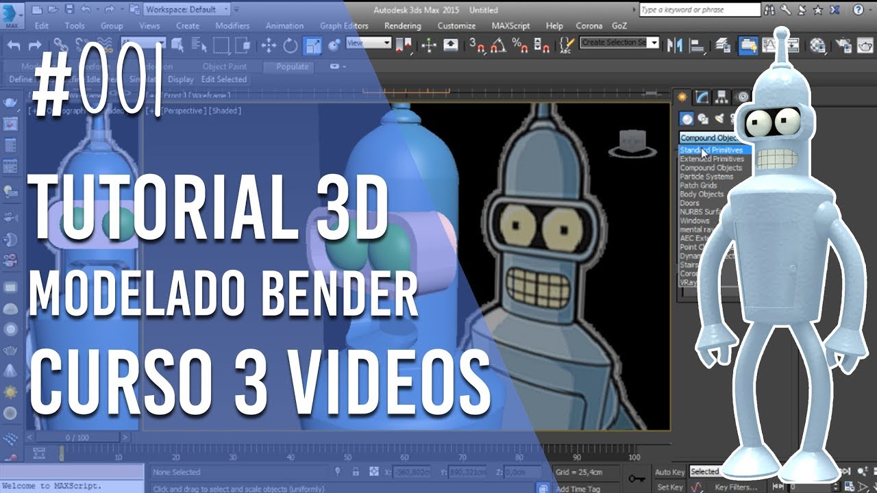Open the View reference coordinate dropdown

368,42
